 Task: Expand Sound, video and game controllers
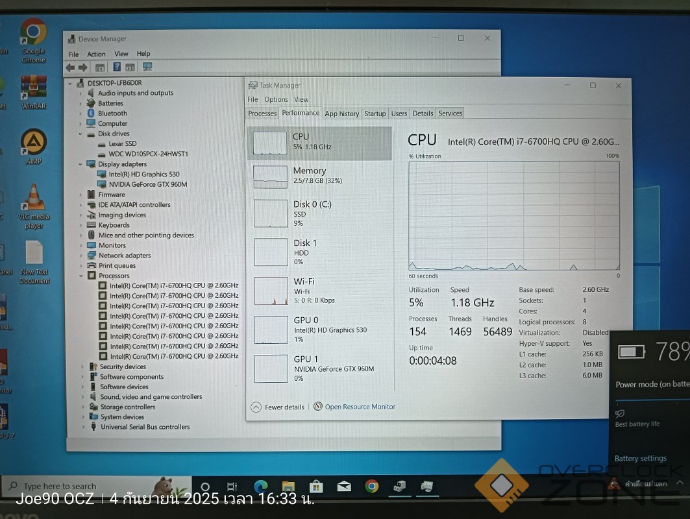[x=82, y=397]
